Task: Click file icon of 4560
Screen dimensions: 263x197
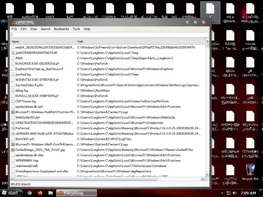Action: [x=13, y=58]
